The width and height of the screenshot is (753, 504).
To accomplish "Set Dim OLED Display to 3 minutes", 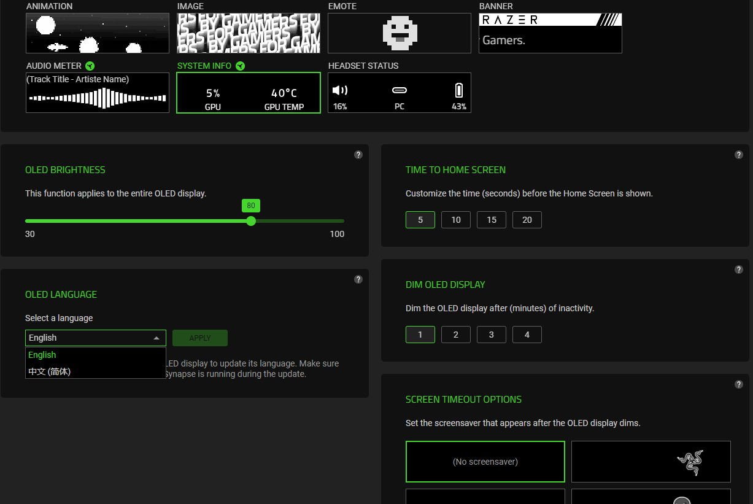I will point(492,335).
